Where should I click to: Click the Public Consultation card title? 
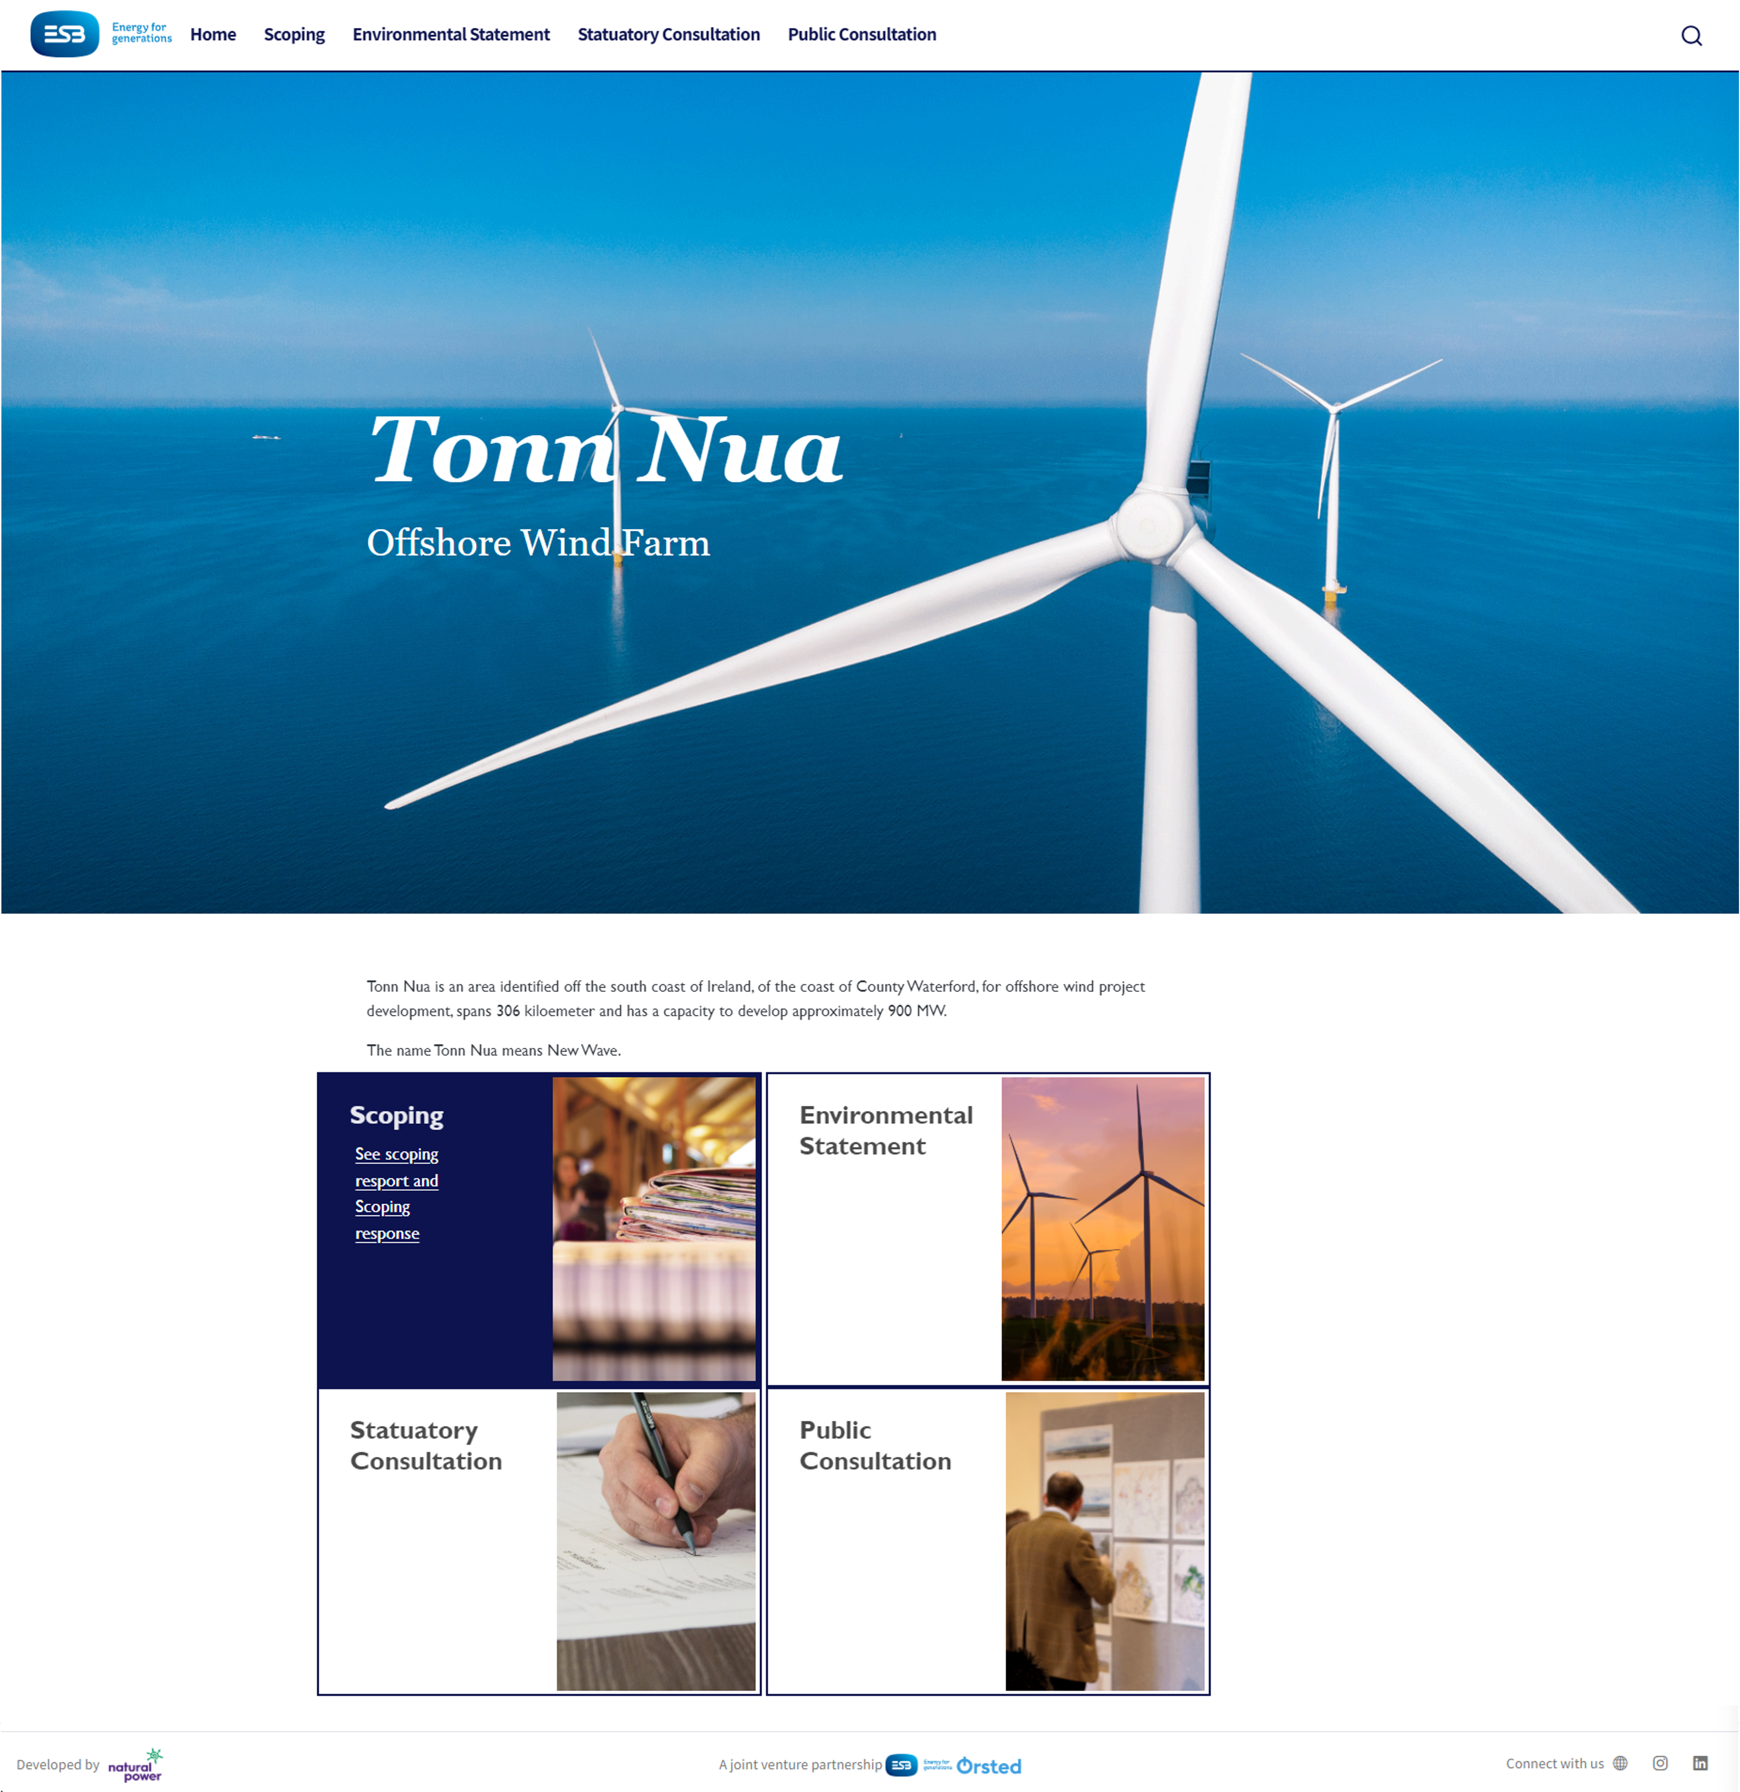pyautogui.click(x=875, y=1445)
